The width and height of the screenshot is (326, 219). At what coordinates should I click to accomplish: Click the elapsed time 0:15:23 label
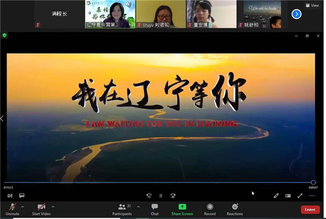tap(8, 188)
